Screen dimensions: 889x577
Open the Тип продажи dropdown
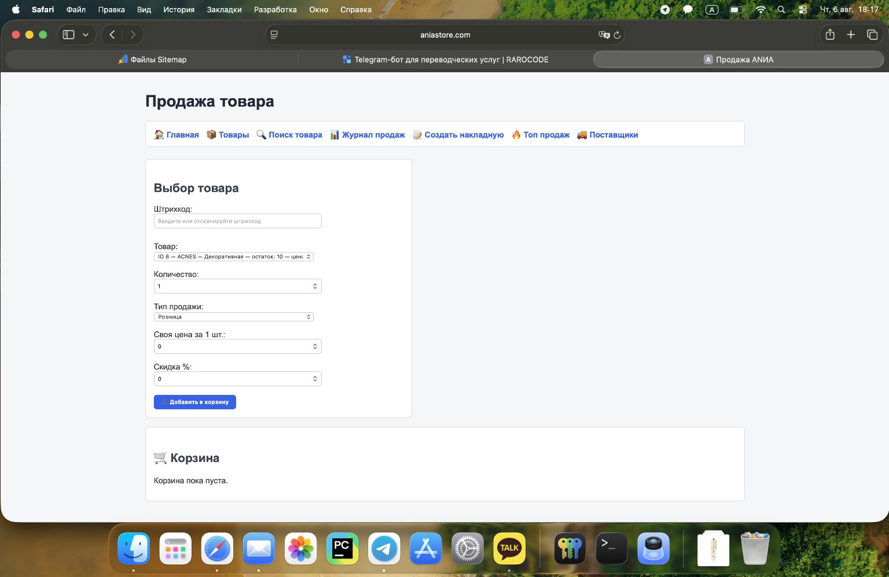(234, 317)
